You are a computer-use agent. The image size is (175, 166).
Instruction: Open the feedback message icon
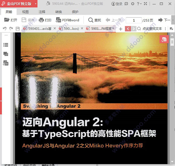click(126, 4)
